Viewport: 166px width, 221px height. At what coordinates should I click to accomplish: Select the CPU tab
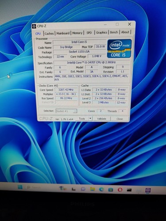38,34
